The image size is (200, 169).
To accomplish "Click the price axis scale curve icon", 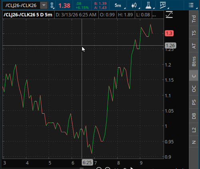I will tap(169, 15).
